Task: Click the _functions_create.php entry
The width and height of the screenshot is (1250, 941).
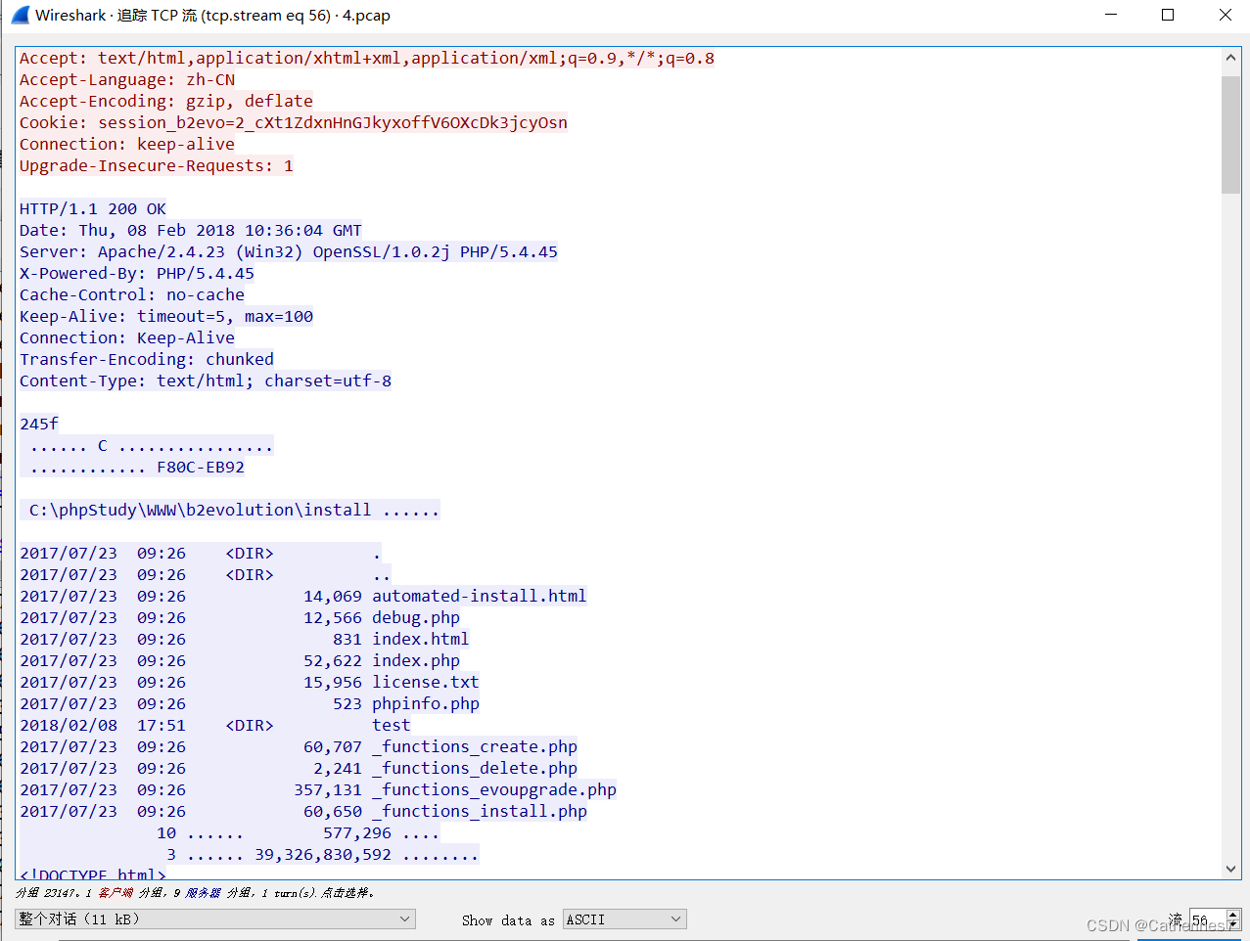Action: (299, 746)
